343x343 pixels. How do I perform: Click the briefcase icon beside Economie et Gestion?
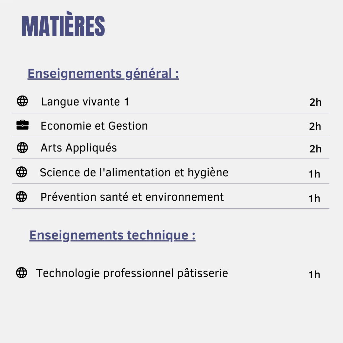point(22,125)
